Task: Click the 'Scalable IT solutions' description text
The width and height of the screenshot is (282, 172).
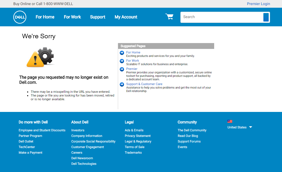Action: coord(157,64)
